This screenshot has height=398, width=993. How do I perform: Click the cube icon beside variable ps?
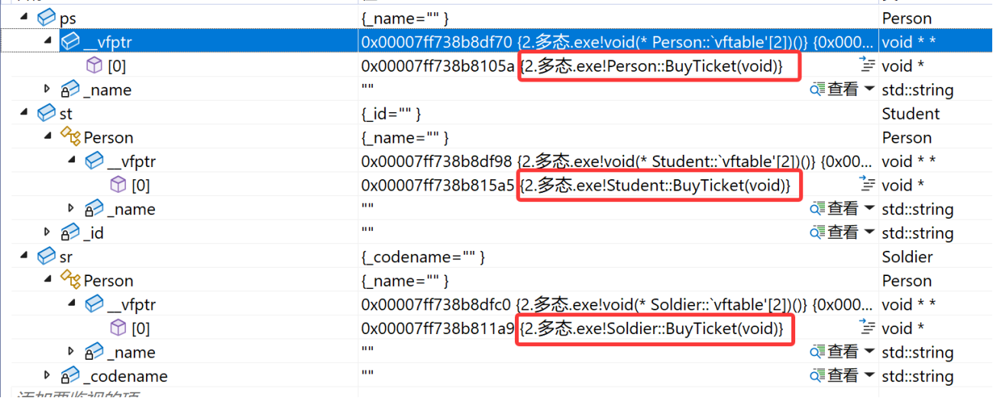pos(46,18)
